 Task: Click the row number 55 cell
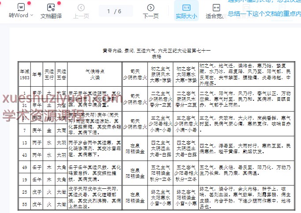[24, 203]
